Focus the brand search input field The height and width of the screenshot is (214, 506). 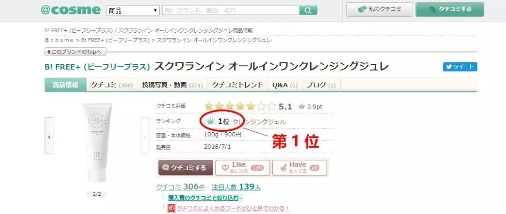[x=231, y=10]
